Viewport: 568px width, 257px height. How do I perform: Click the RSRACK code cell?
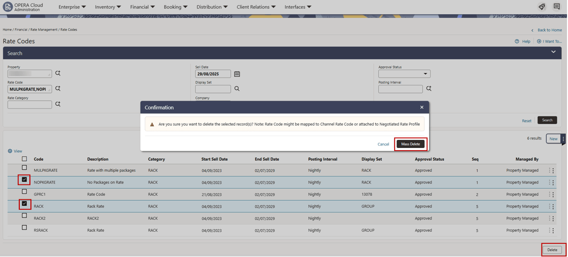41,230
